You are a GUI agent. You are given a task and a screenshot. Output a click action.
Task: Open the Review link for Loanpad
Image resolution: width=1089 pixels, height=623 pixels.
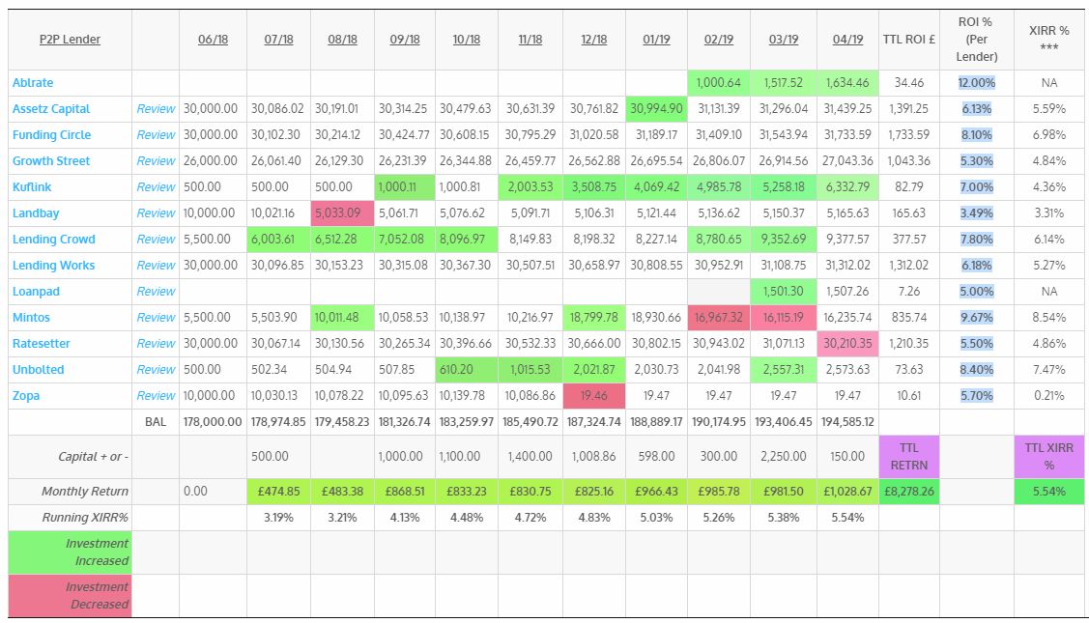pos(156,292)
